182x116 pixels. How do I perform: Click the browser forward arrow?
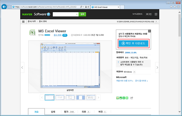click(9, 7)
